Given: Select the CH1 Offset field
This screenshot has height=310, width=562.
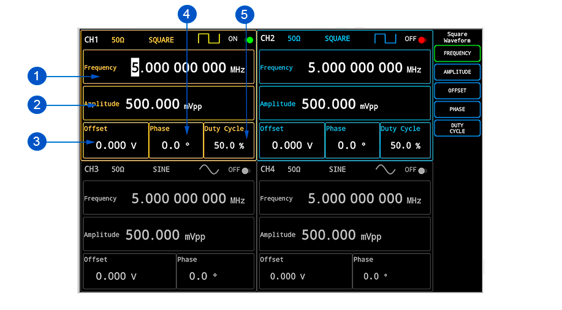Looking at the screenshot, I should click(x=116, y=140).
